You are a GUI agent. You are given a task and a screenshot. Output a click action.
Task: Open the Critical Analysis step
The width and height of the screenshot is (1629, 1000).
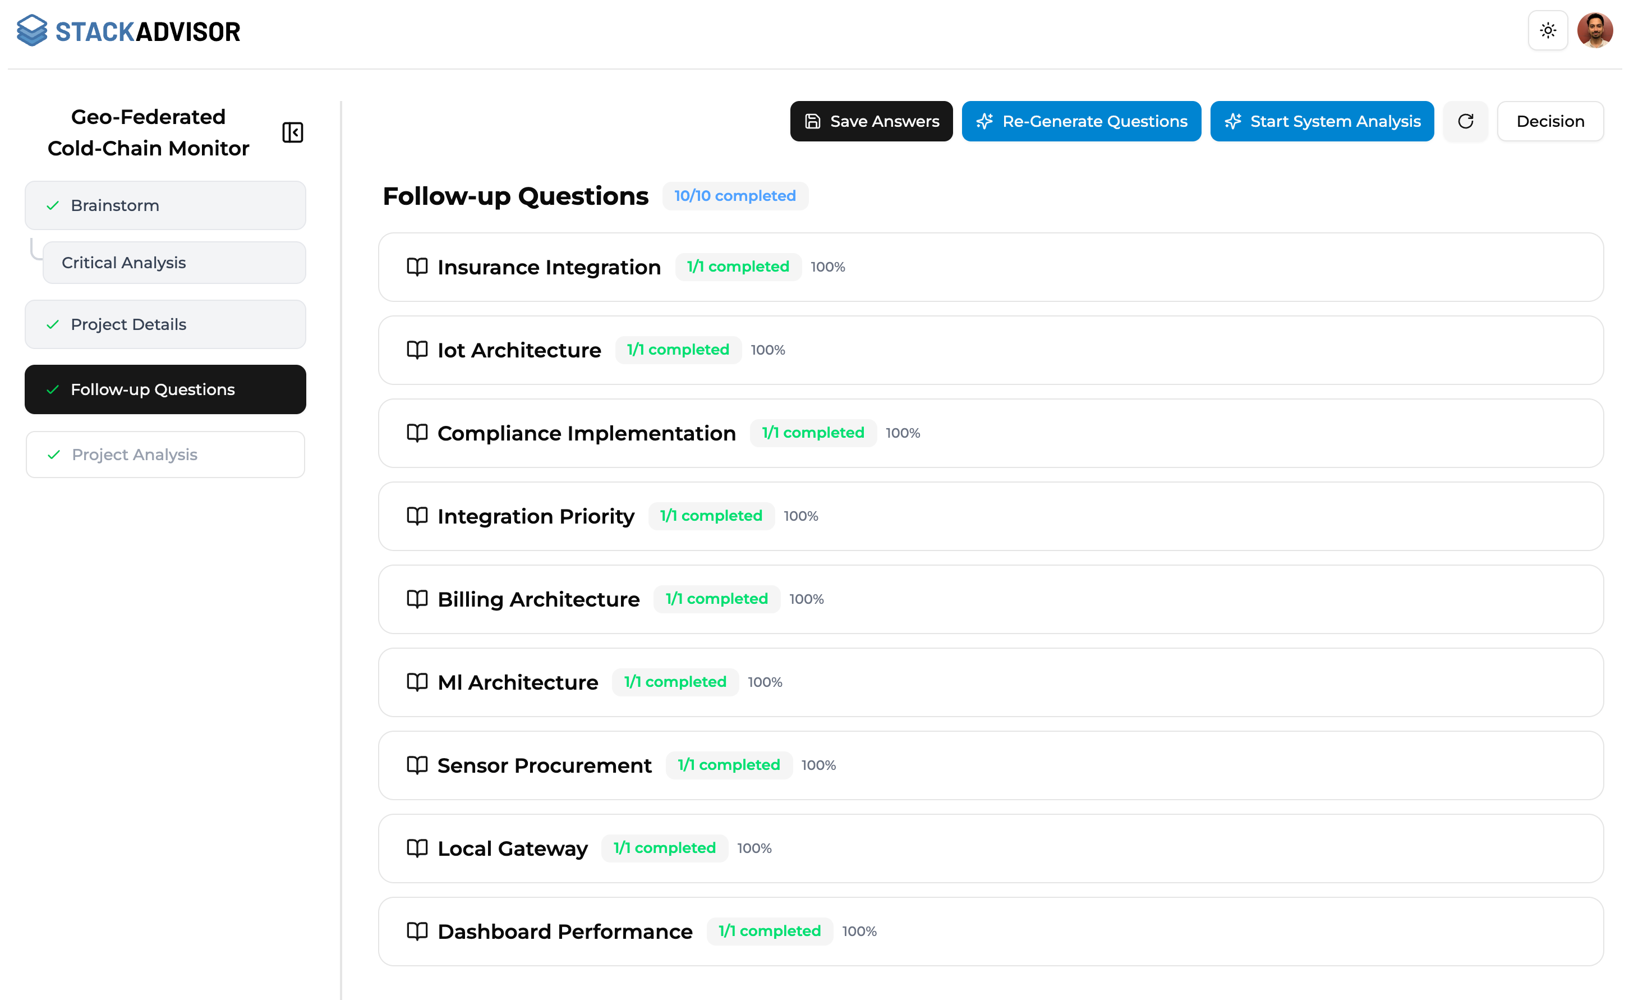[x=123, y=263]
